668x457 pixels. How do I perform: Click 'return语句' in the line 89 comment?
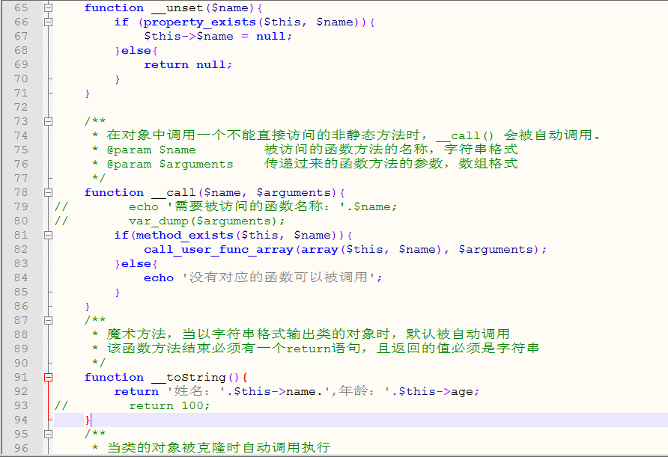tap(323, 349)
